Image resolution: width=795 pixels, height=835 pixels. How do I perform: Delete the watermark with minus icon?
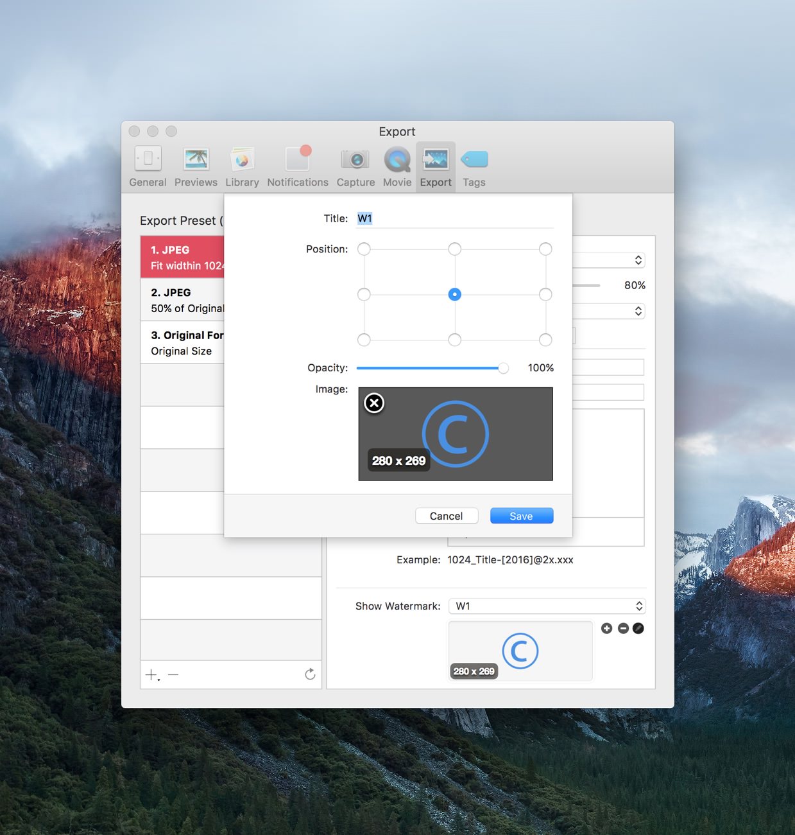coord(623,628)
